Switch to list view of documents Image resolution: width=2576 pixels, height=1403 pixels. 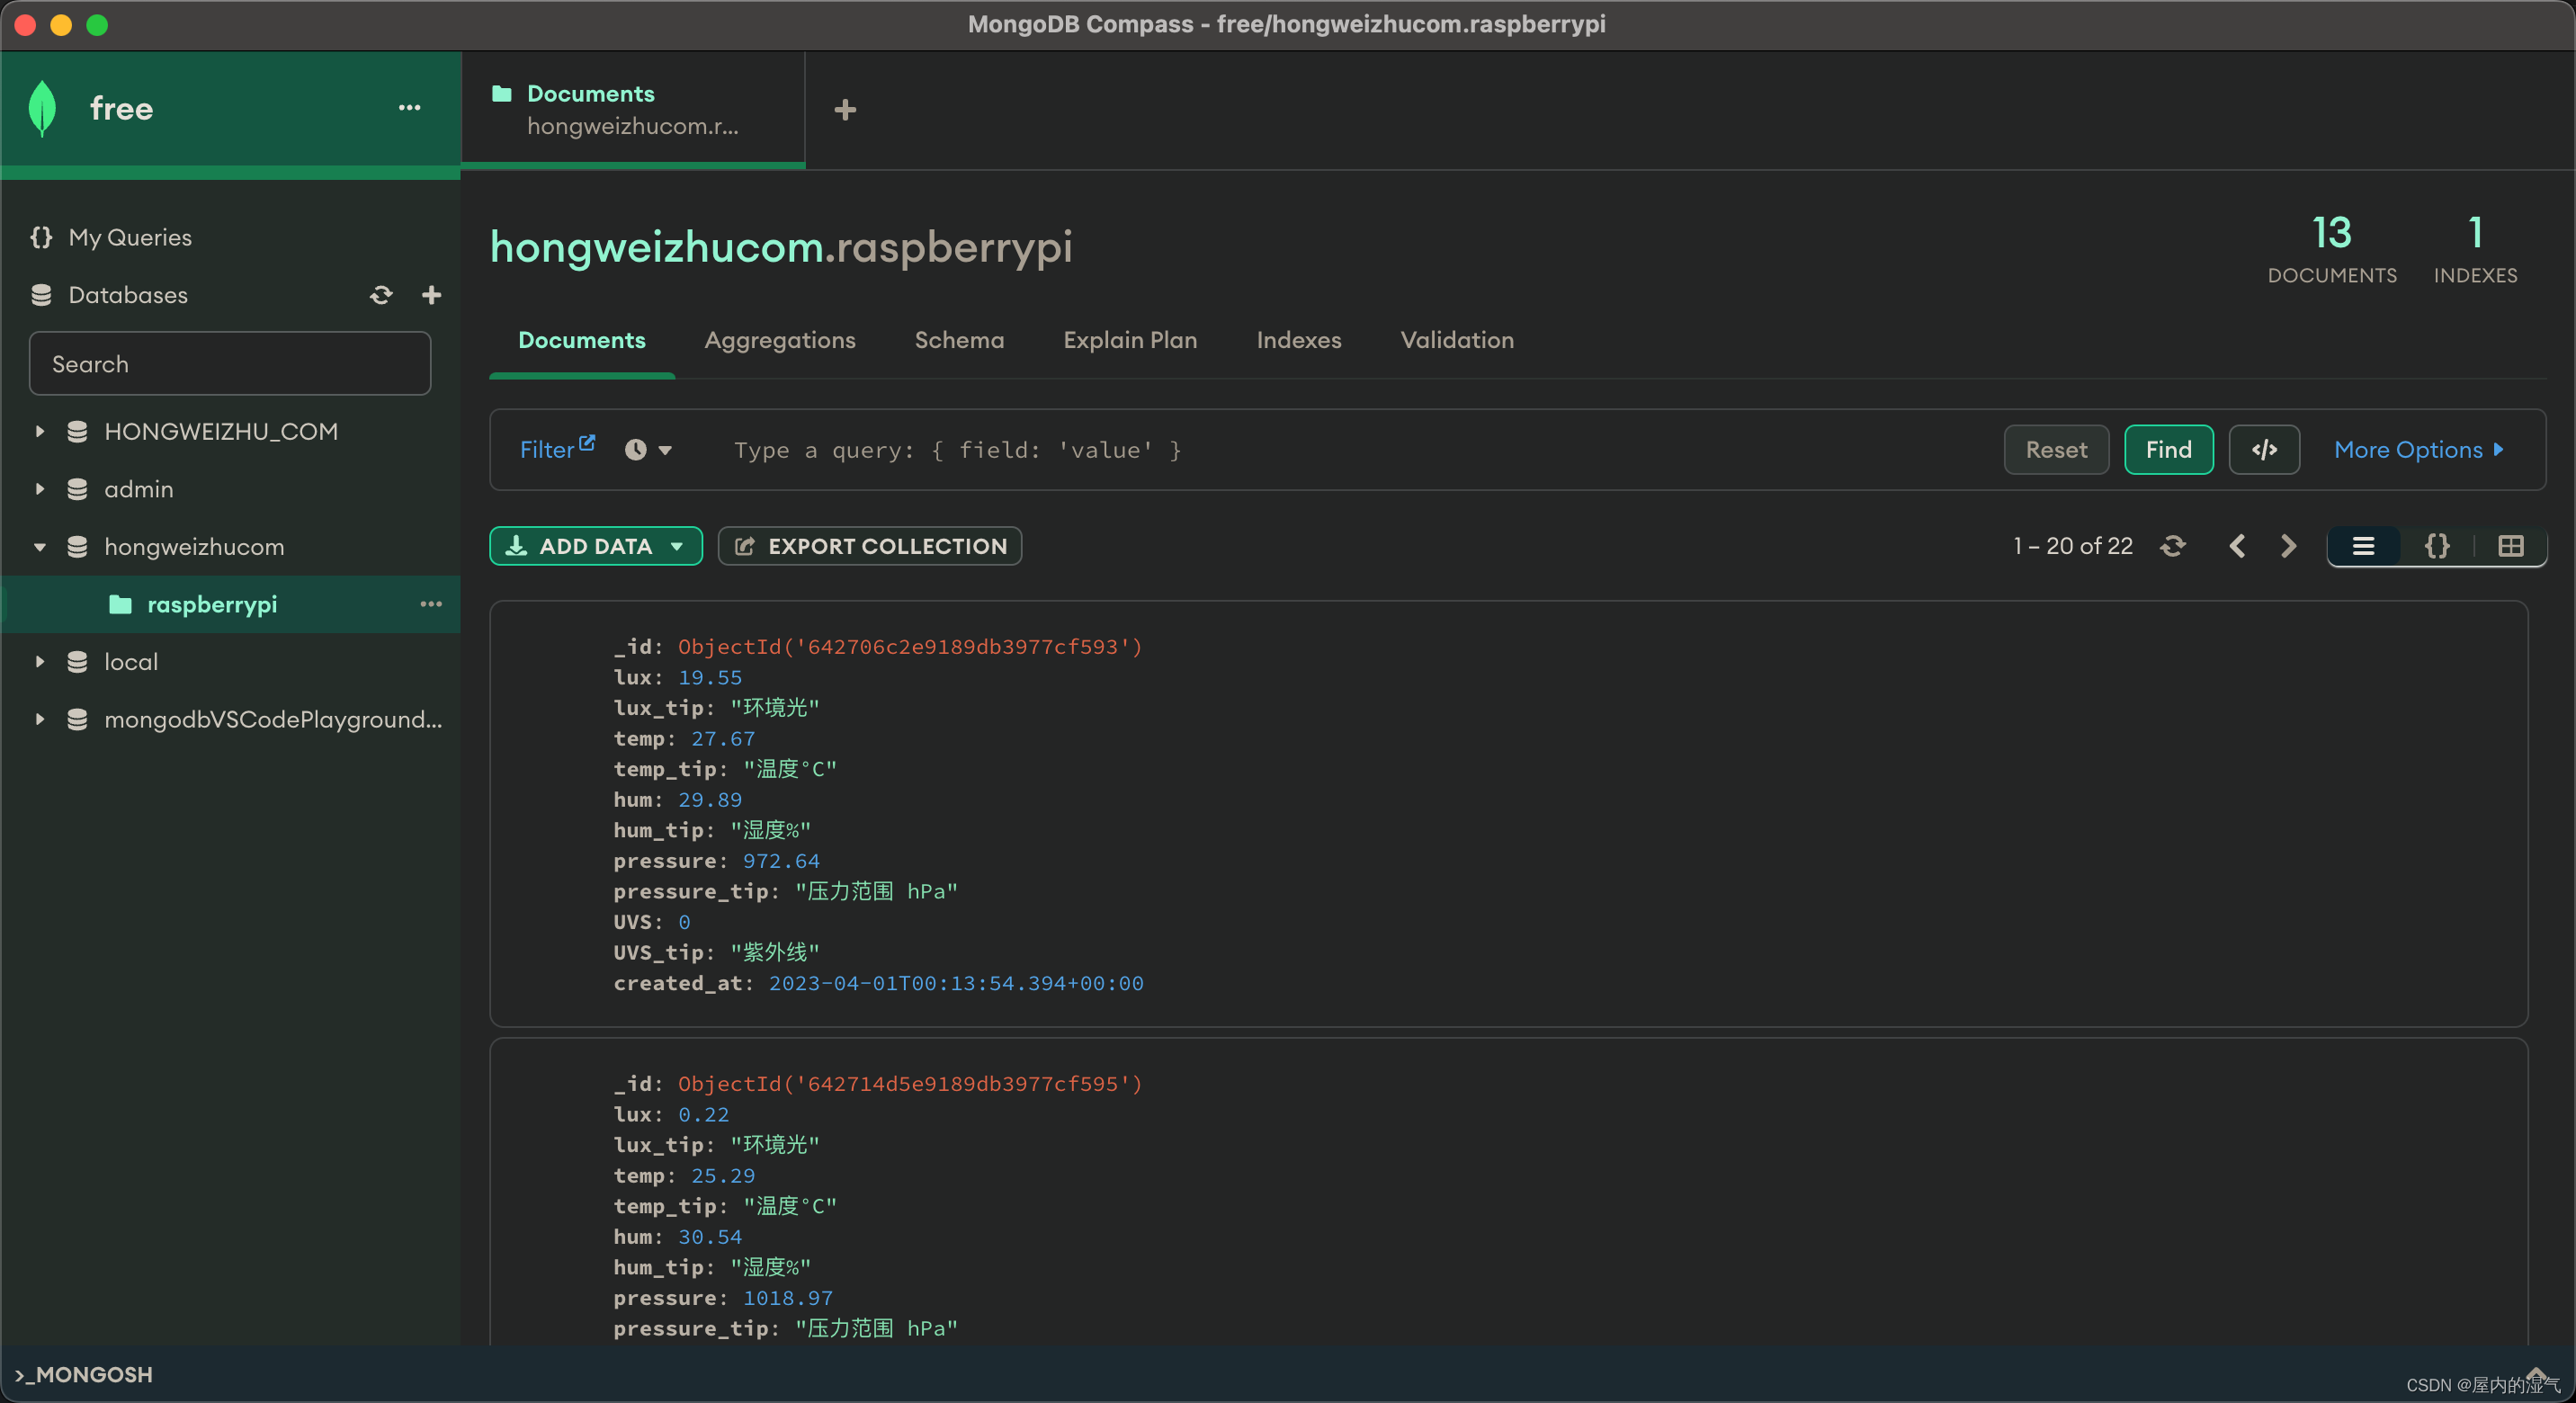[2363, 546]
